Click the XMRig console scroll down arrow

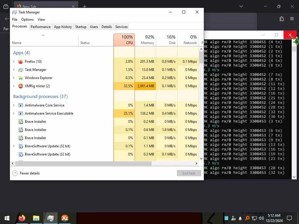coord(294,177)
